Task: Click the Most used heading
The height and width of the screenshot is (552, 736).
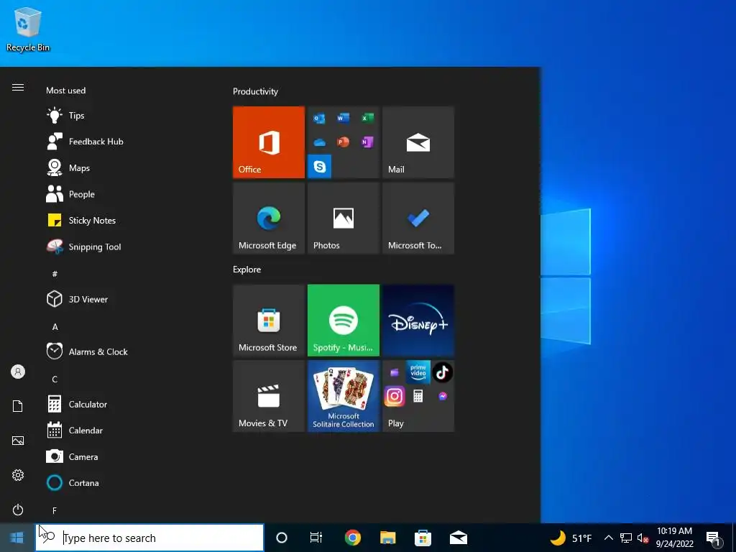Action: click(65, 91)
